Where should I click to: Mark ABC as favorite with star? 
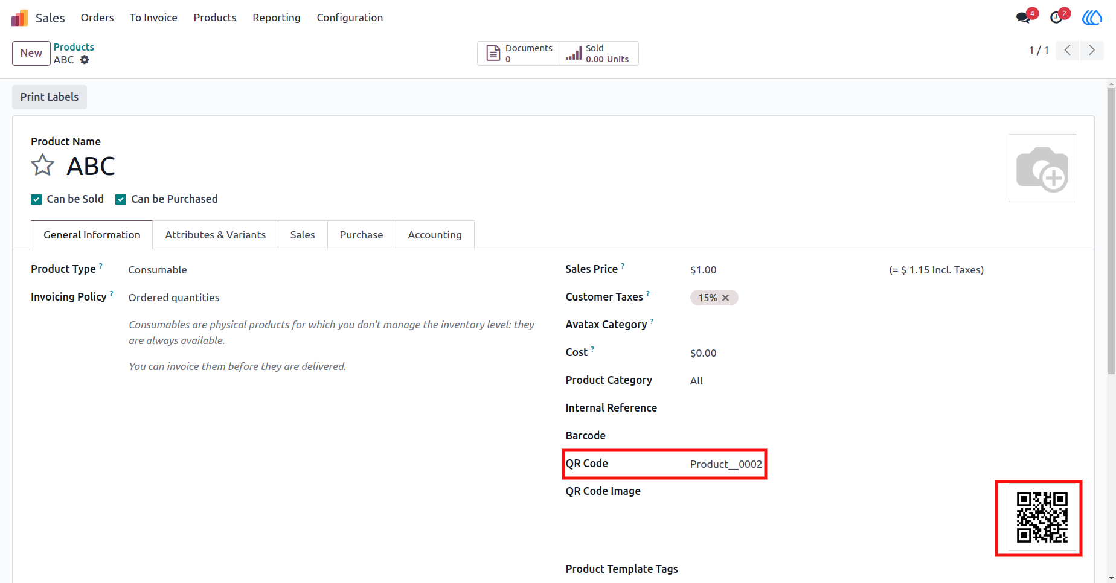tap(42, 165)
